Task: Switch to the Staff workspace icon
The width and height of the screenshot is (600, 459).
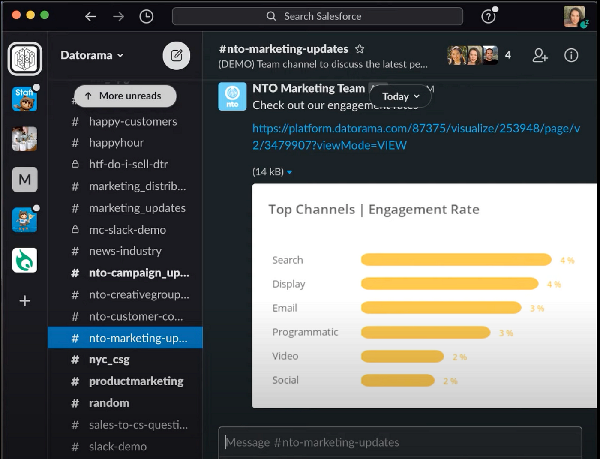Action: click(x=24, y=99)
